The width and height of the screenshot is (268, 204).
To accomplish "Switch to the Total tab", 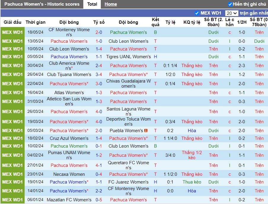I will pos(92,4).
